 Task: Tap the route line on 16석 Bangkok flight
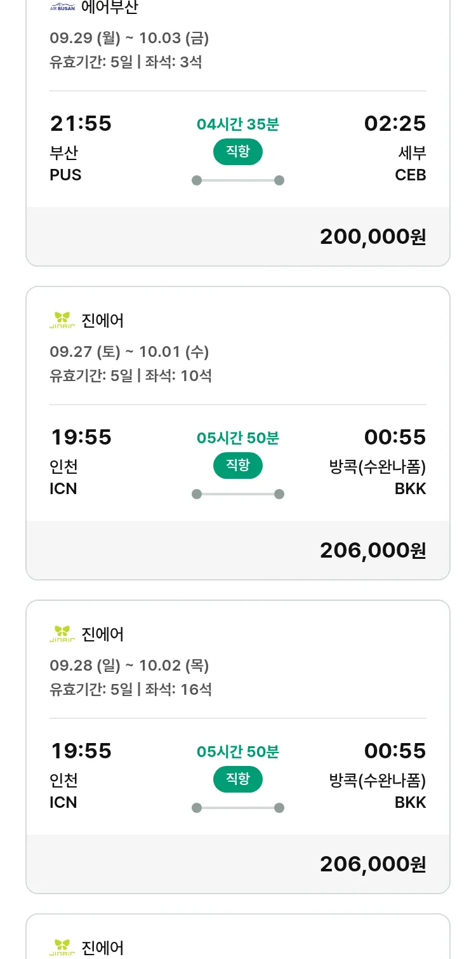pyautogui.click(x=238, y=808)
